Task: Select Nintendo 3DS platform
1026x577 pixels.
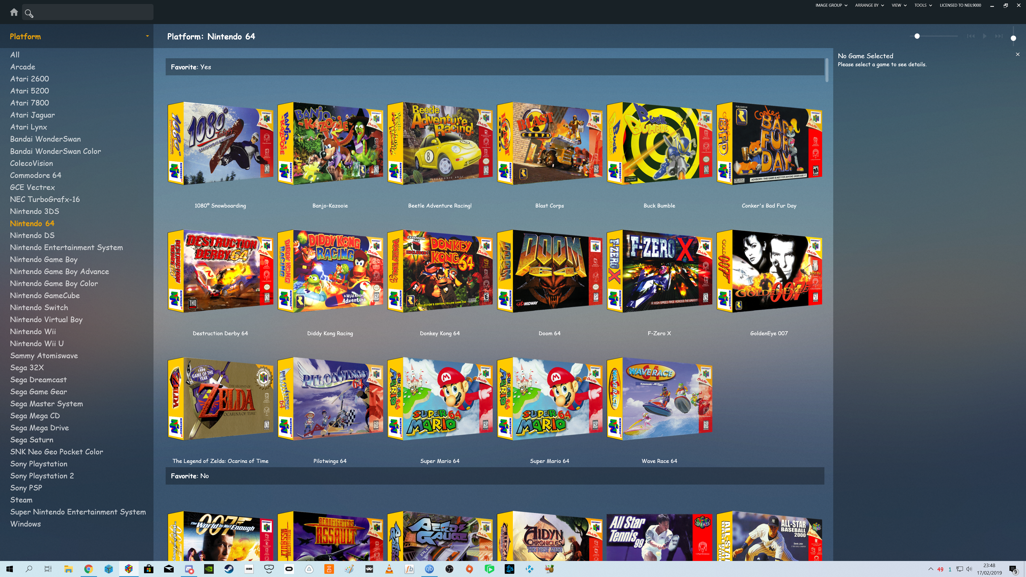Action: [34, 212]
